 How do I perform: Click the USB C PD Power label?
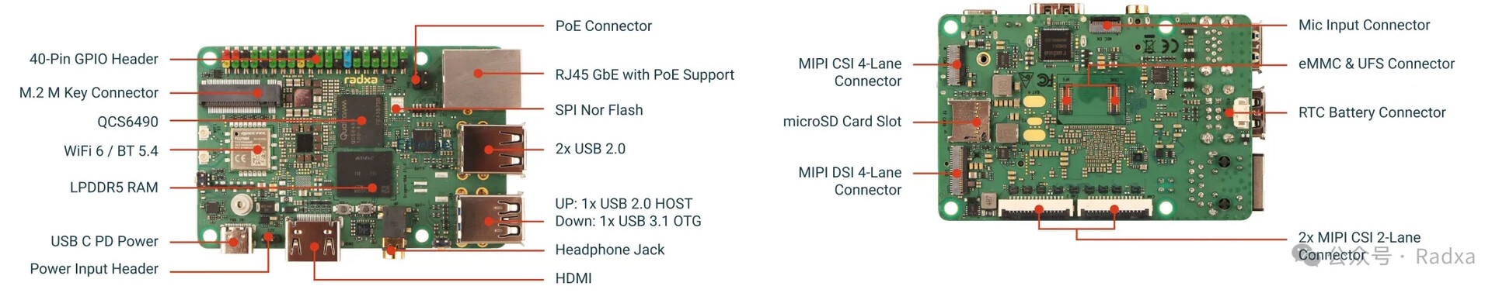coord(104,241)
